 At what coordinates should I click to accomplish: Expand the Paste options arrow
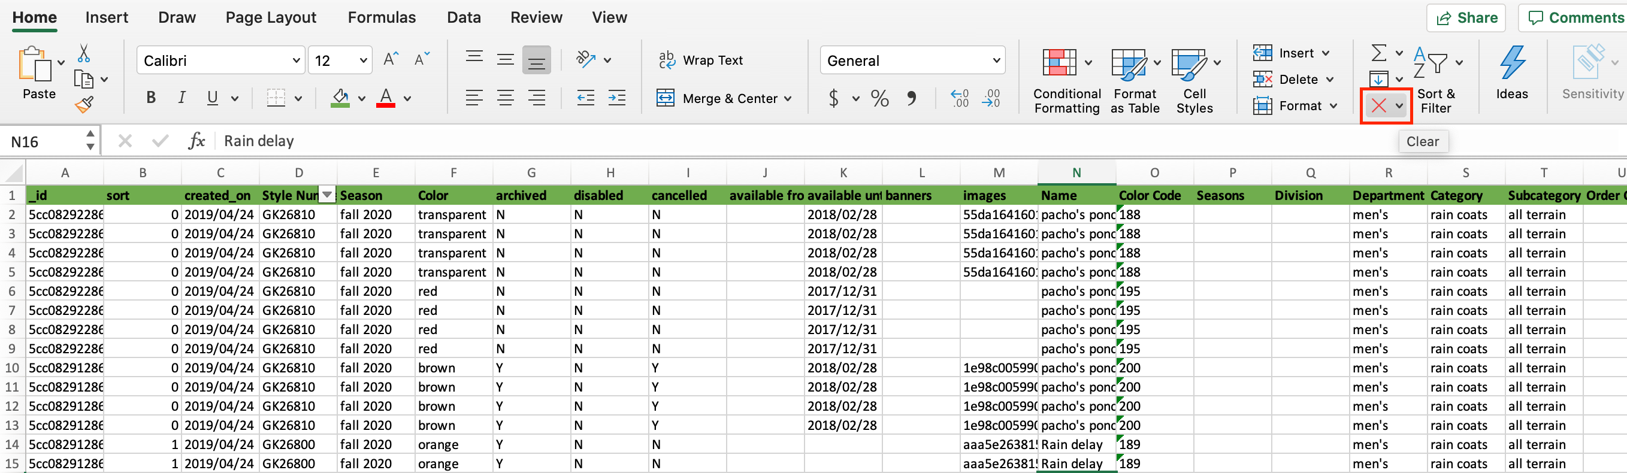point(61,62)
